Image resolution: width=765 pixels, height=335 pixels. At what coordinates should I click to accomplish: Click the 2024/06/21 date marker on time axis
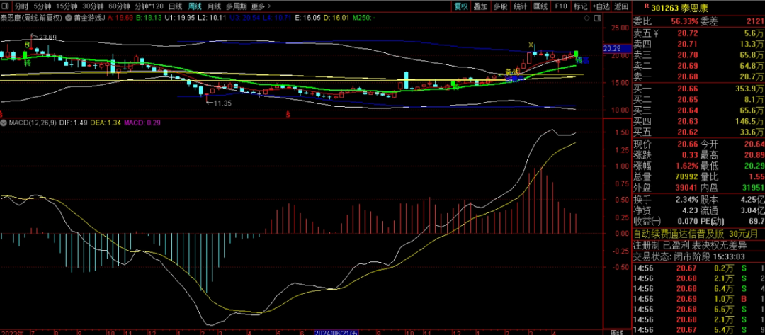[336, 332]
